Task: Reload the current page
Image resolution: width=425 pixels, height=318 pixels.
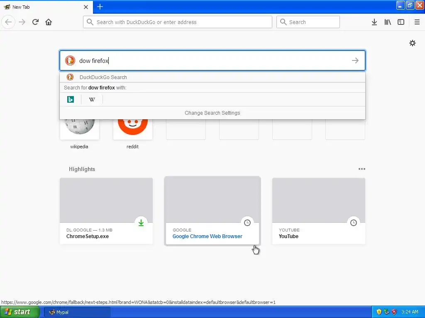Action: click(35, 22)
